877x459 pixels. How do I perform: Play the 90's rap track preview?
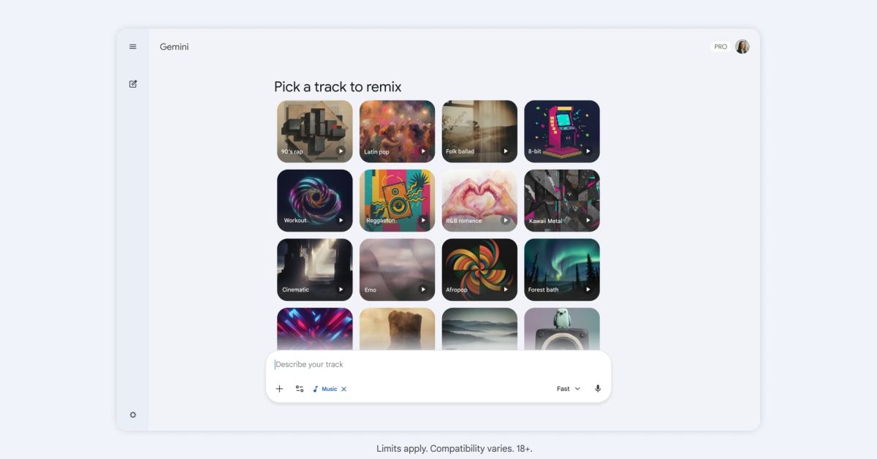341,151
